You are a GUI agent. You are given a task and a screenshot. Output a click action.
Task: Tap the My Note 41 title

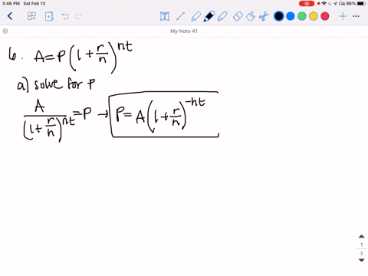184,31
